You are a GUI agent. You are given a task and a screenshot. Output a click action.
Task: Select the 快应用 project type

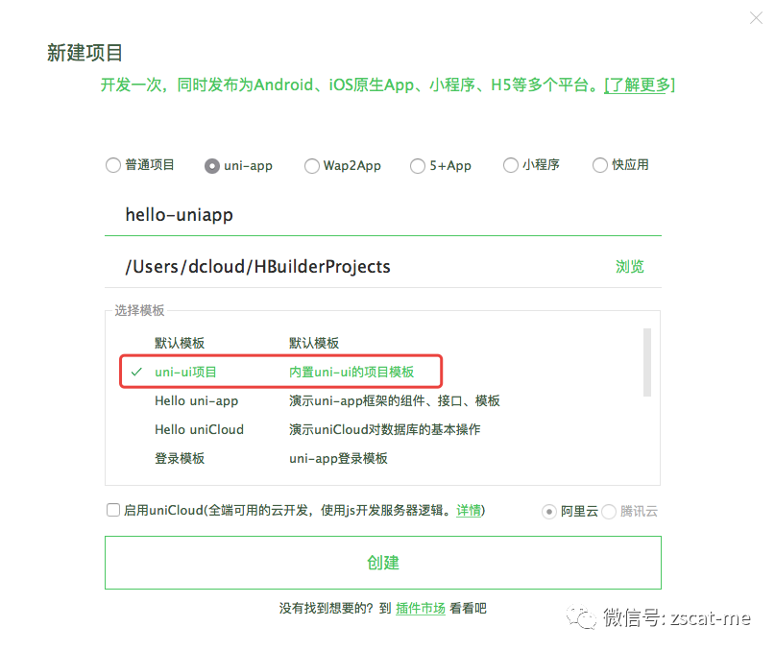600,165
